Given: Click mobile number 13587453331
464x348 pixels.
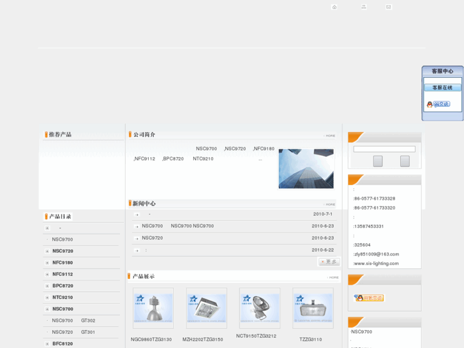Looking at the screenshot, I should 369,226.
